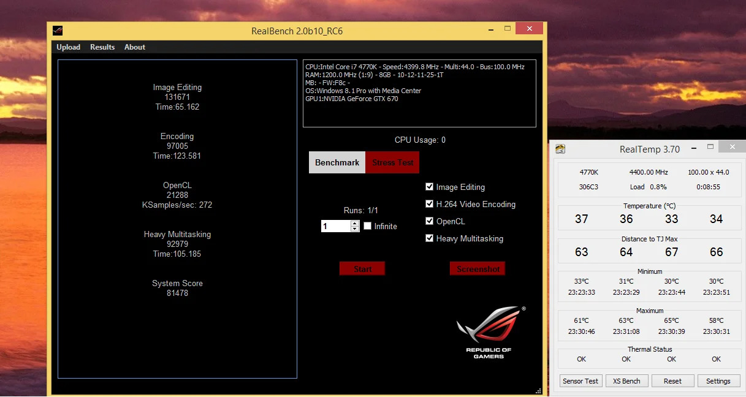The image size is (746, 397).
Task: Click the Load 0.8% reading in RealTemp
Action: [649, 187]
